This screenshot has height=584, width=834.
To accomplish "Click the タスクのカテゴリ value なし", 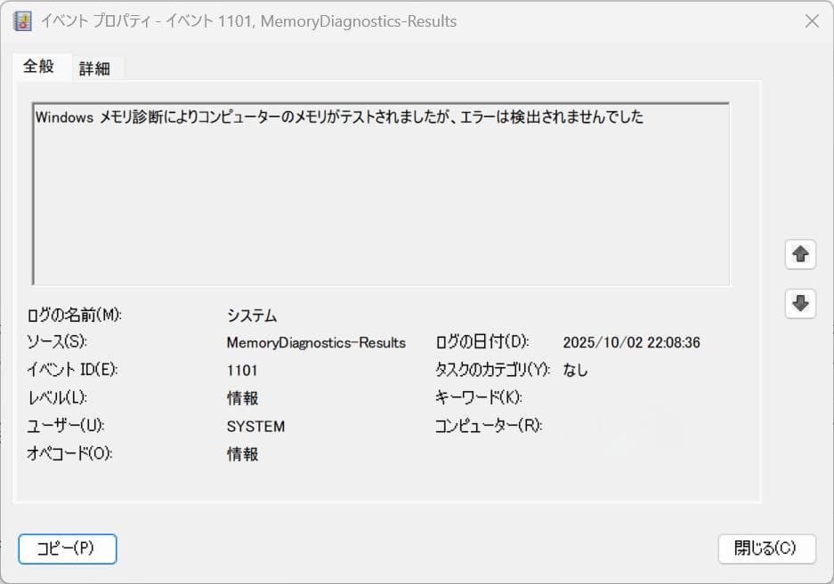I will tap(574, 370).
